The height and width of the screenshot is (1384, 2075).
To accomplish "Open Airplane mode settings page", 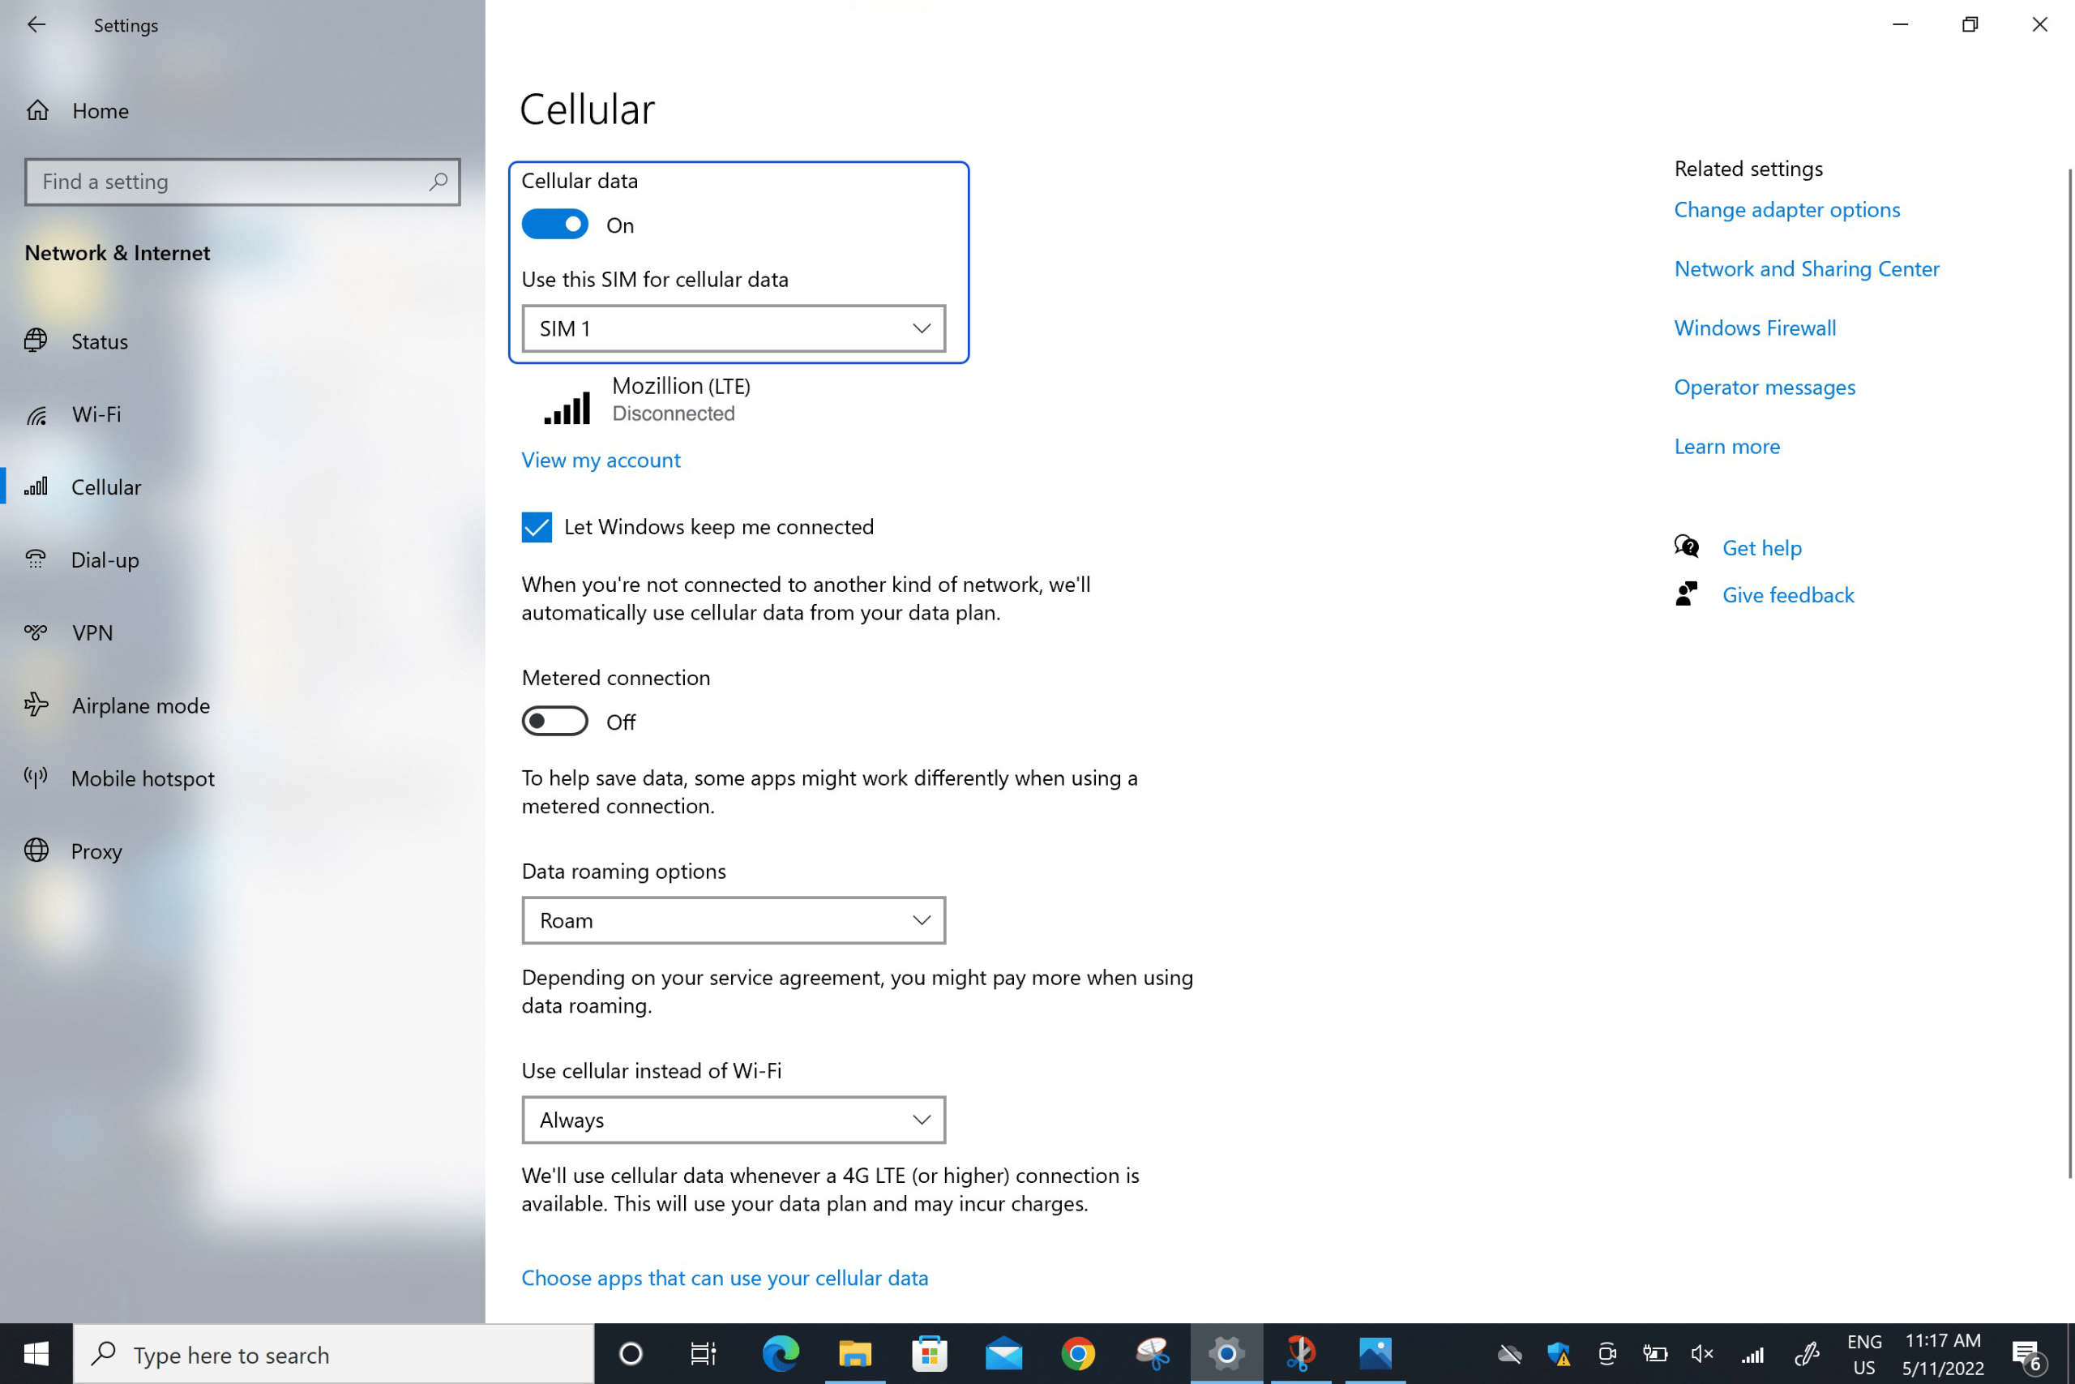I will coord(140,705).
